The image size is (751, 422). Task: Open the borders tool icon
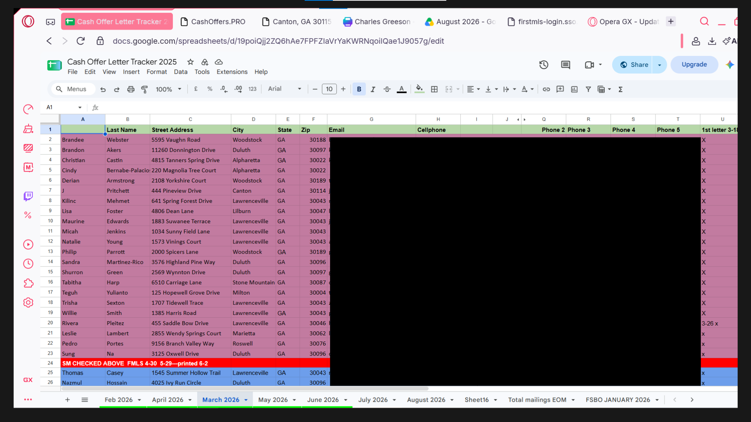[x=434, y=89]
